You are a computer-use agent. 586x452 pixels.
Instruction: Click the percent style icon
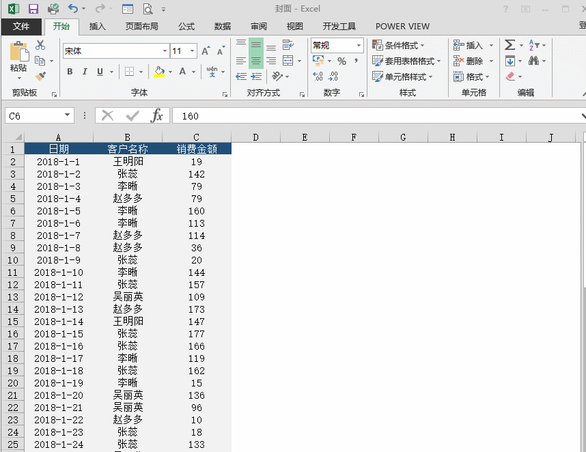tap(341, 61)
